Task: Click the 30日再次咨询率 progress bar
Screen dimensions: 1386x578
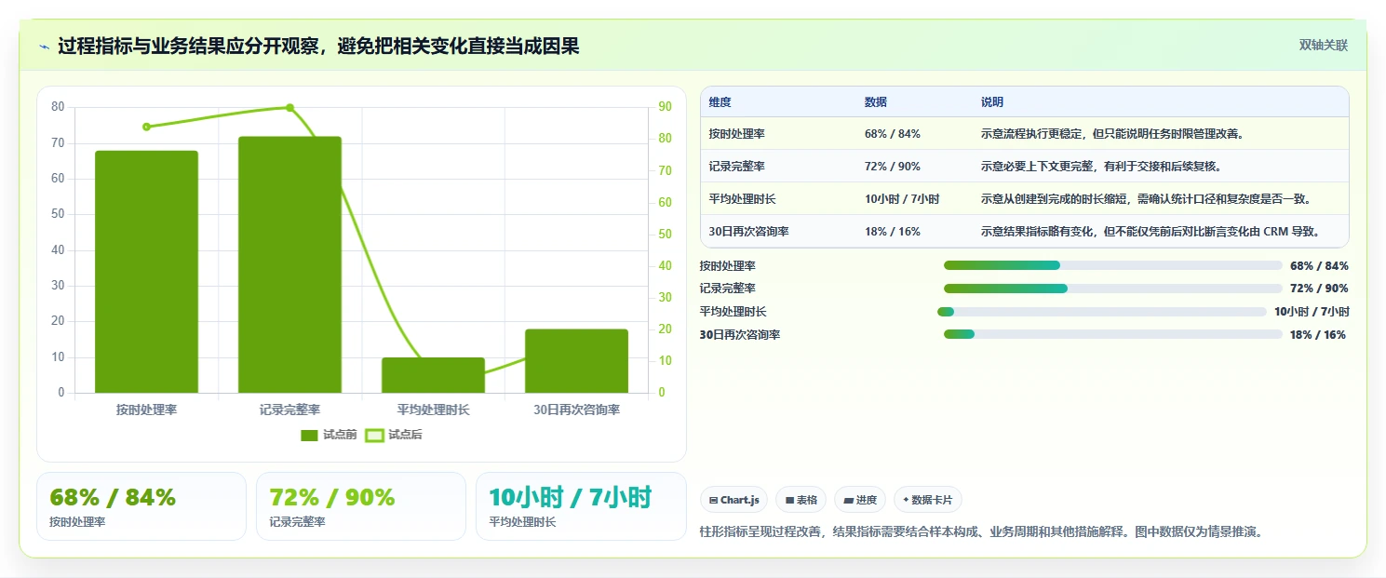Action: [1113, 334]
